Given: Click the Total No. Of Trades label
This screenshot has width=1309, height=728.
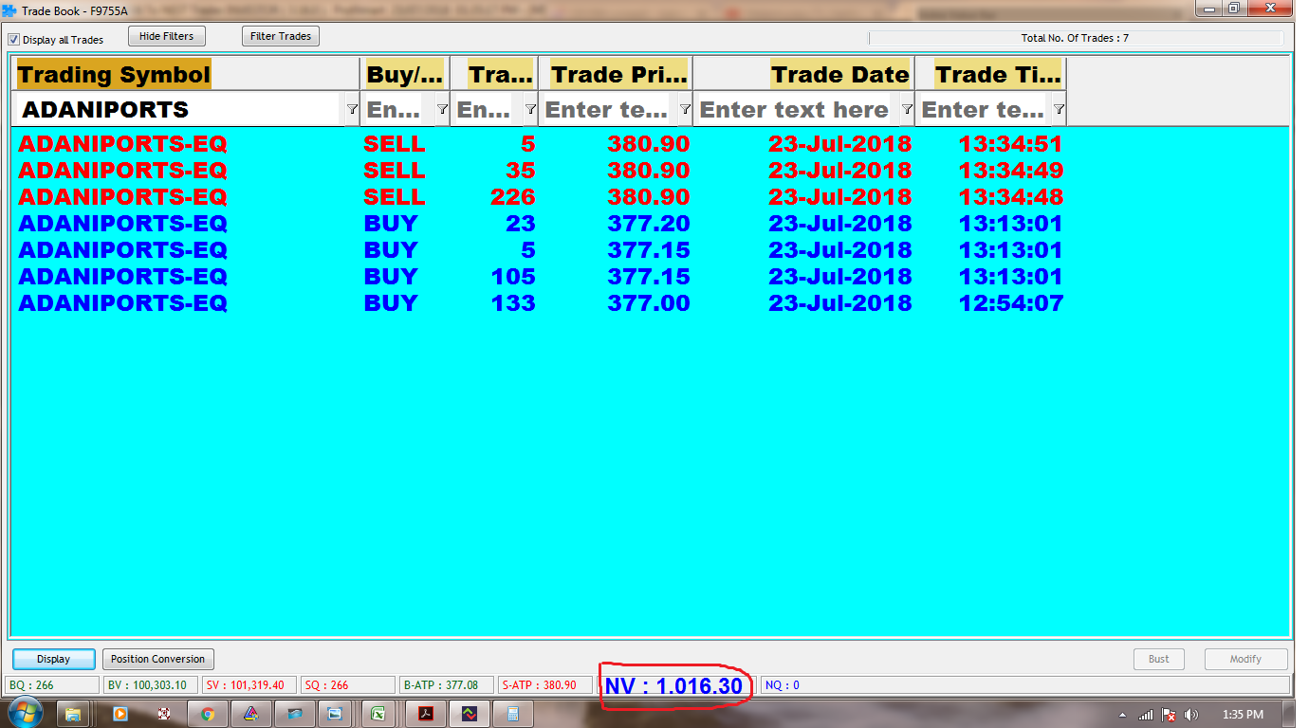Looking at the screenshot, I should click(1075, 39).
